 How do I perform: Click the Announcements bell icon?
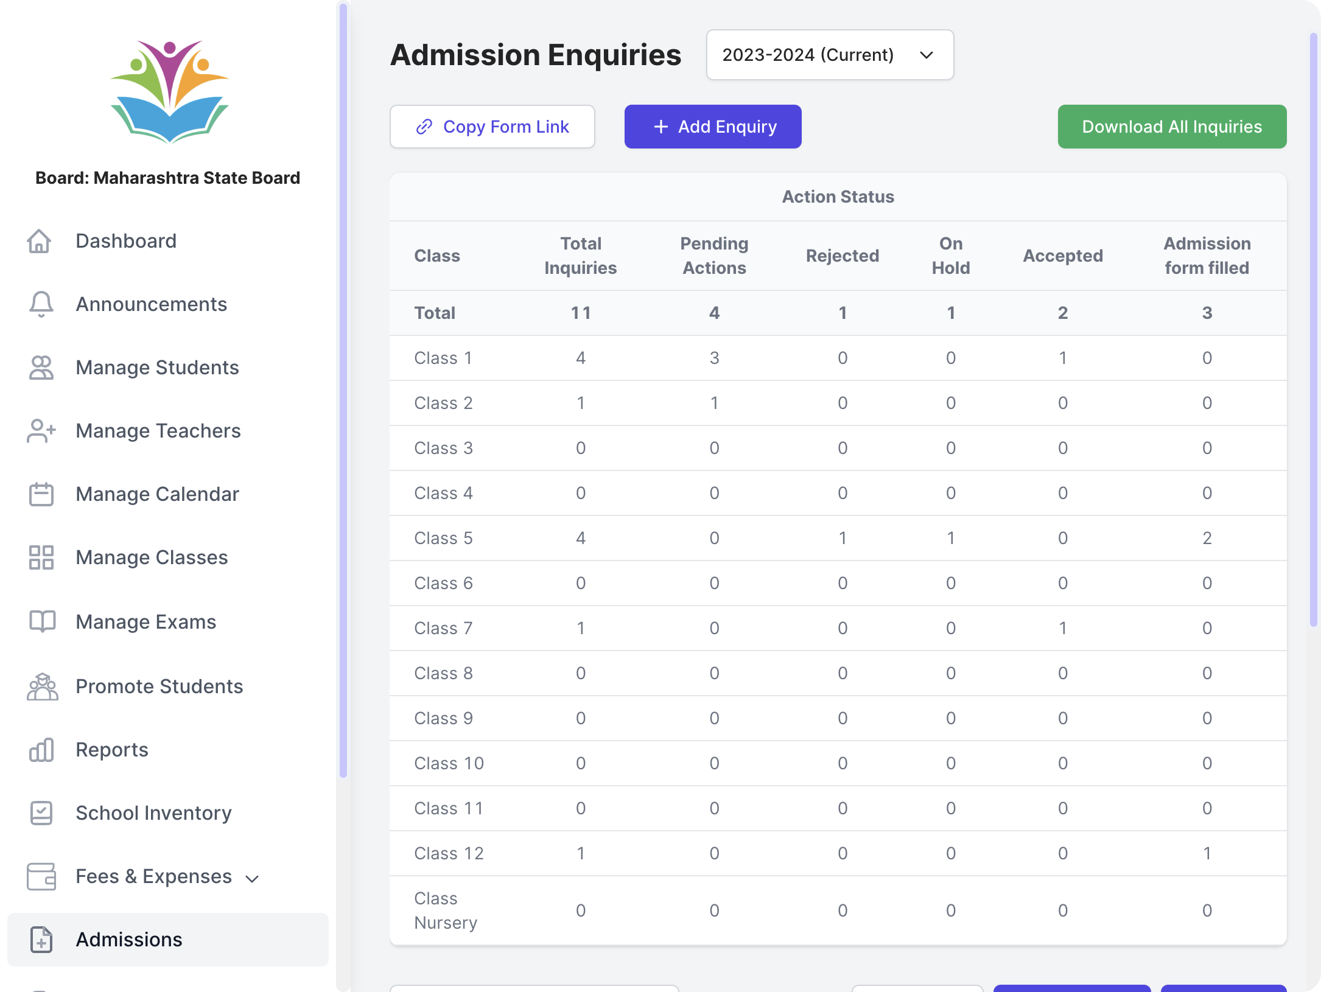(41, 304)
